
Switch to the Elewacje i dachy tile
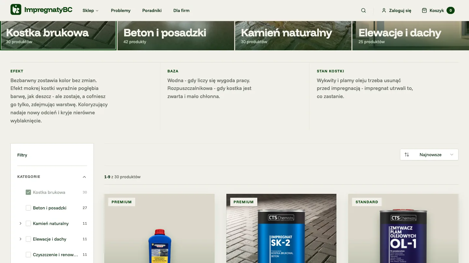point(411,35)
